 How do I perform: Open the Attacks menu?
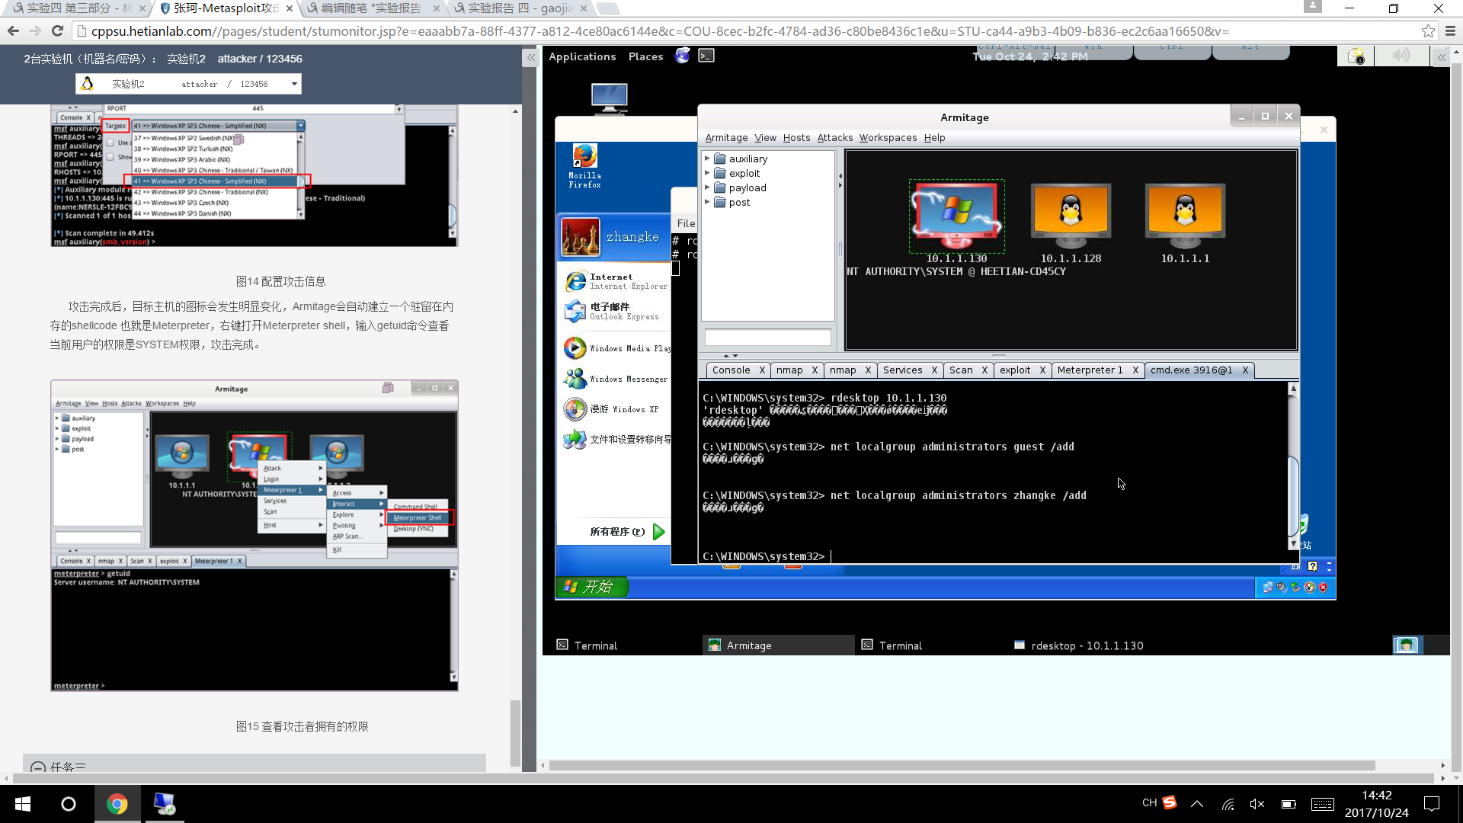point(835,138)
